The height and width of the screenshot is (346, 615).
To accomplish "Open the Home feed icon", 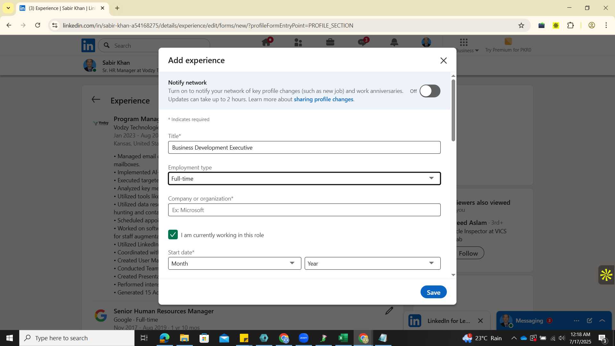I will click(266, 42).
